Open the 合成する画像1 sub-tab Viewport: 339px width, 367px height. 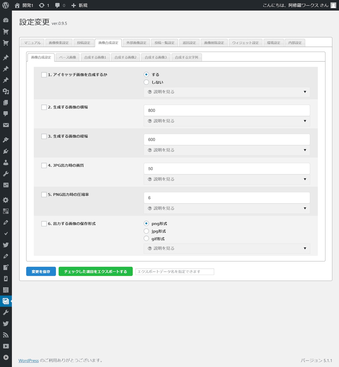point(95,57)
